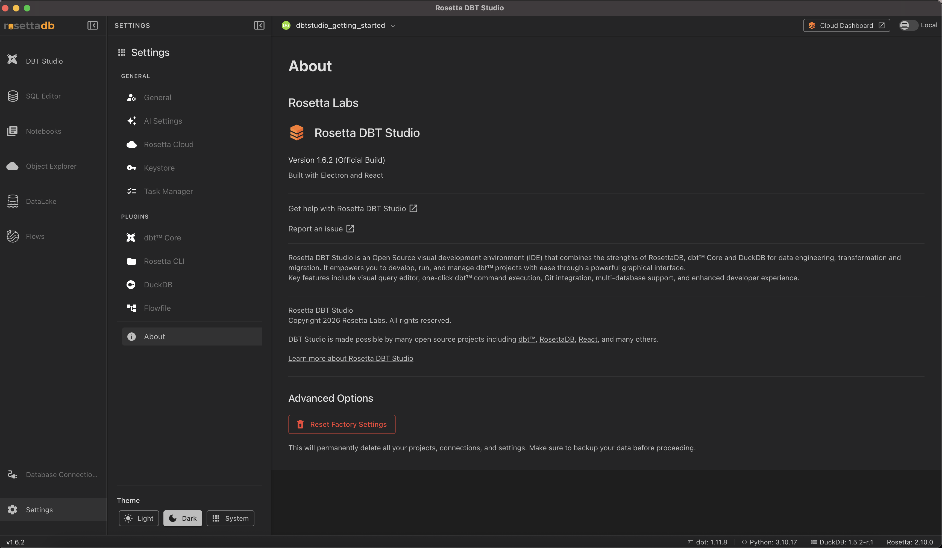Select the Flowfile plugin label

pos(157,308)
